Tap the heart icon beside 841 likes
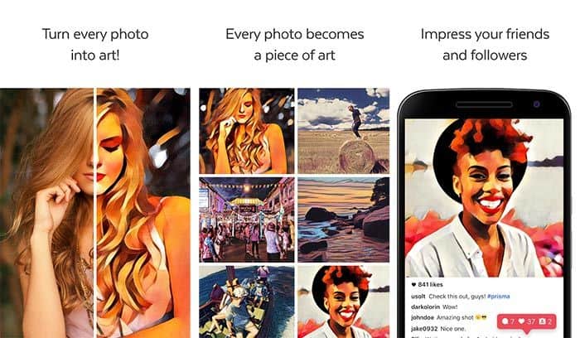The image size is (580, 338). [x=413, y=284]
